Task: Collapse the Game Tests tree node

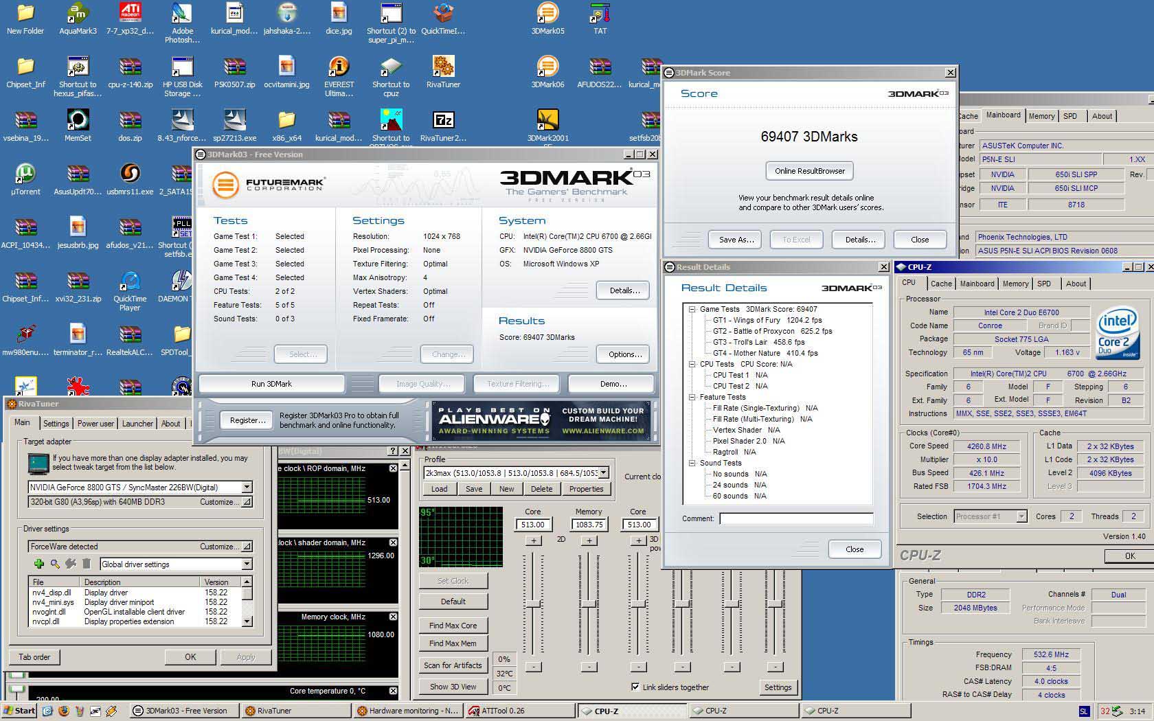Action: click(692, 309)
